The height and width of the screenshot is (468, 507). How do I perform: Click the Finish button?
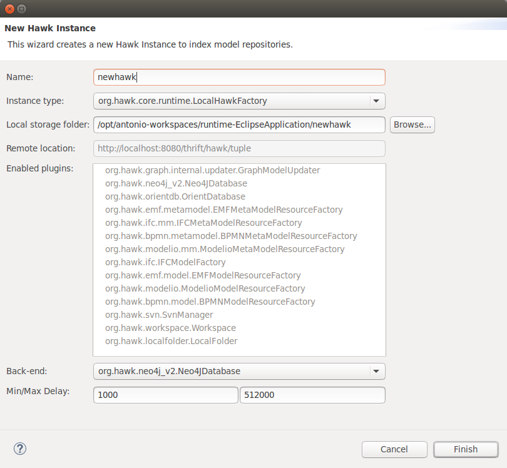pyautogui.click(x=466, y=449)
